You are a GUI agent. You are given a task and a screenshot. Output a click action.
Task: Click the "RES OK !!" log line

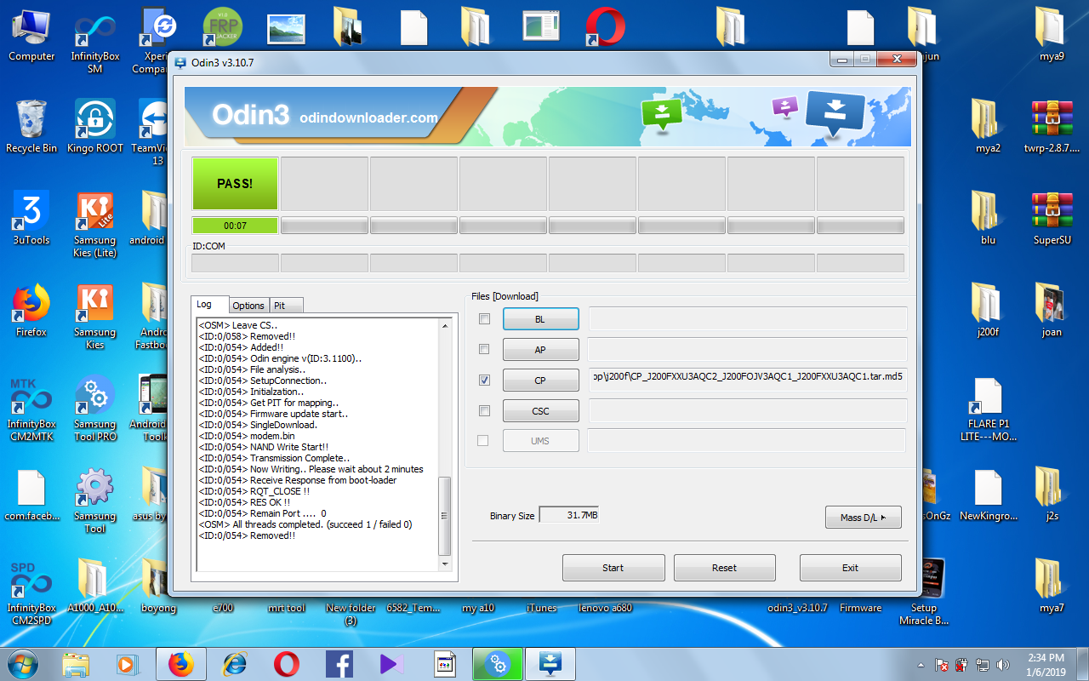point(244,502)
